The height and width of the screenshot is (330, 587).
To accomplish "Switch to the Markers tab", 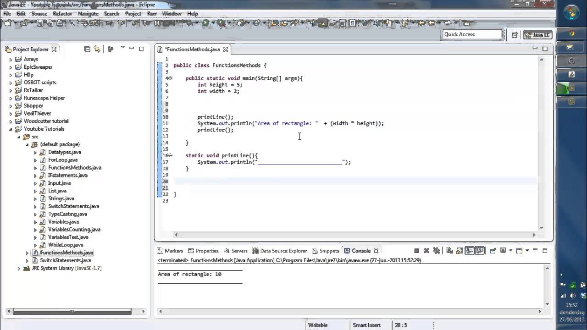I will tap(170, 251).
